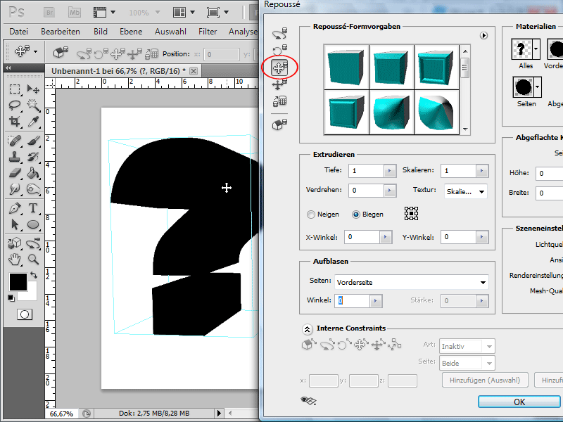The height and width of the screenshot is (422, 563).
Task: Select the History Brush tool
Action: 33,157
